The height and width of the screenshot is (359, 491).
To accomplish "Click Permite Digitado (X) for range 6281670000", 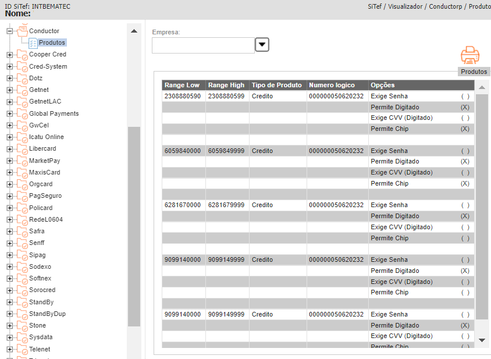I will 465,216.
